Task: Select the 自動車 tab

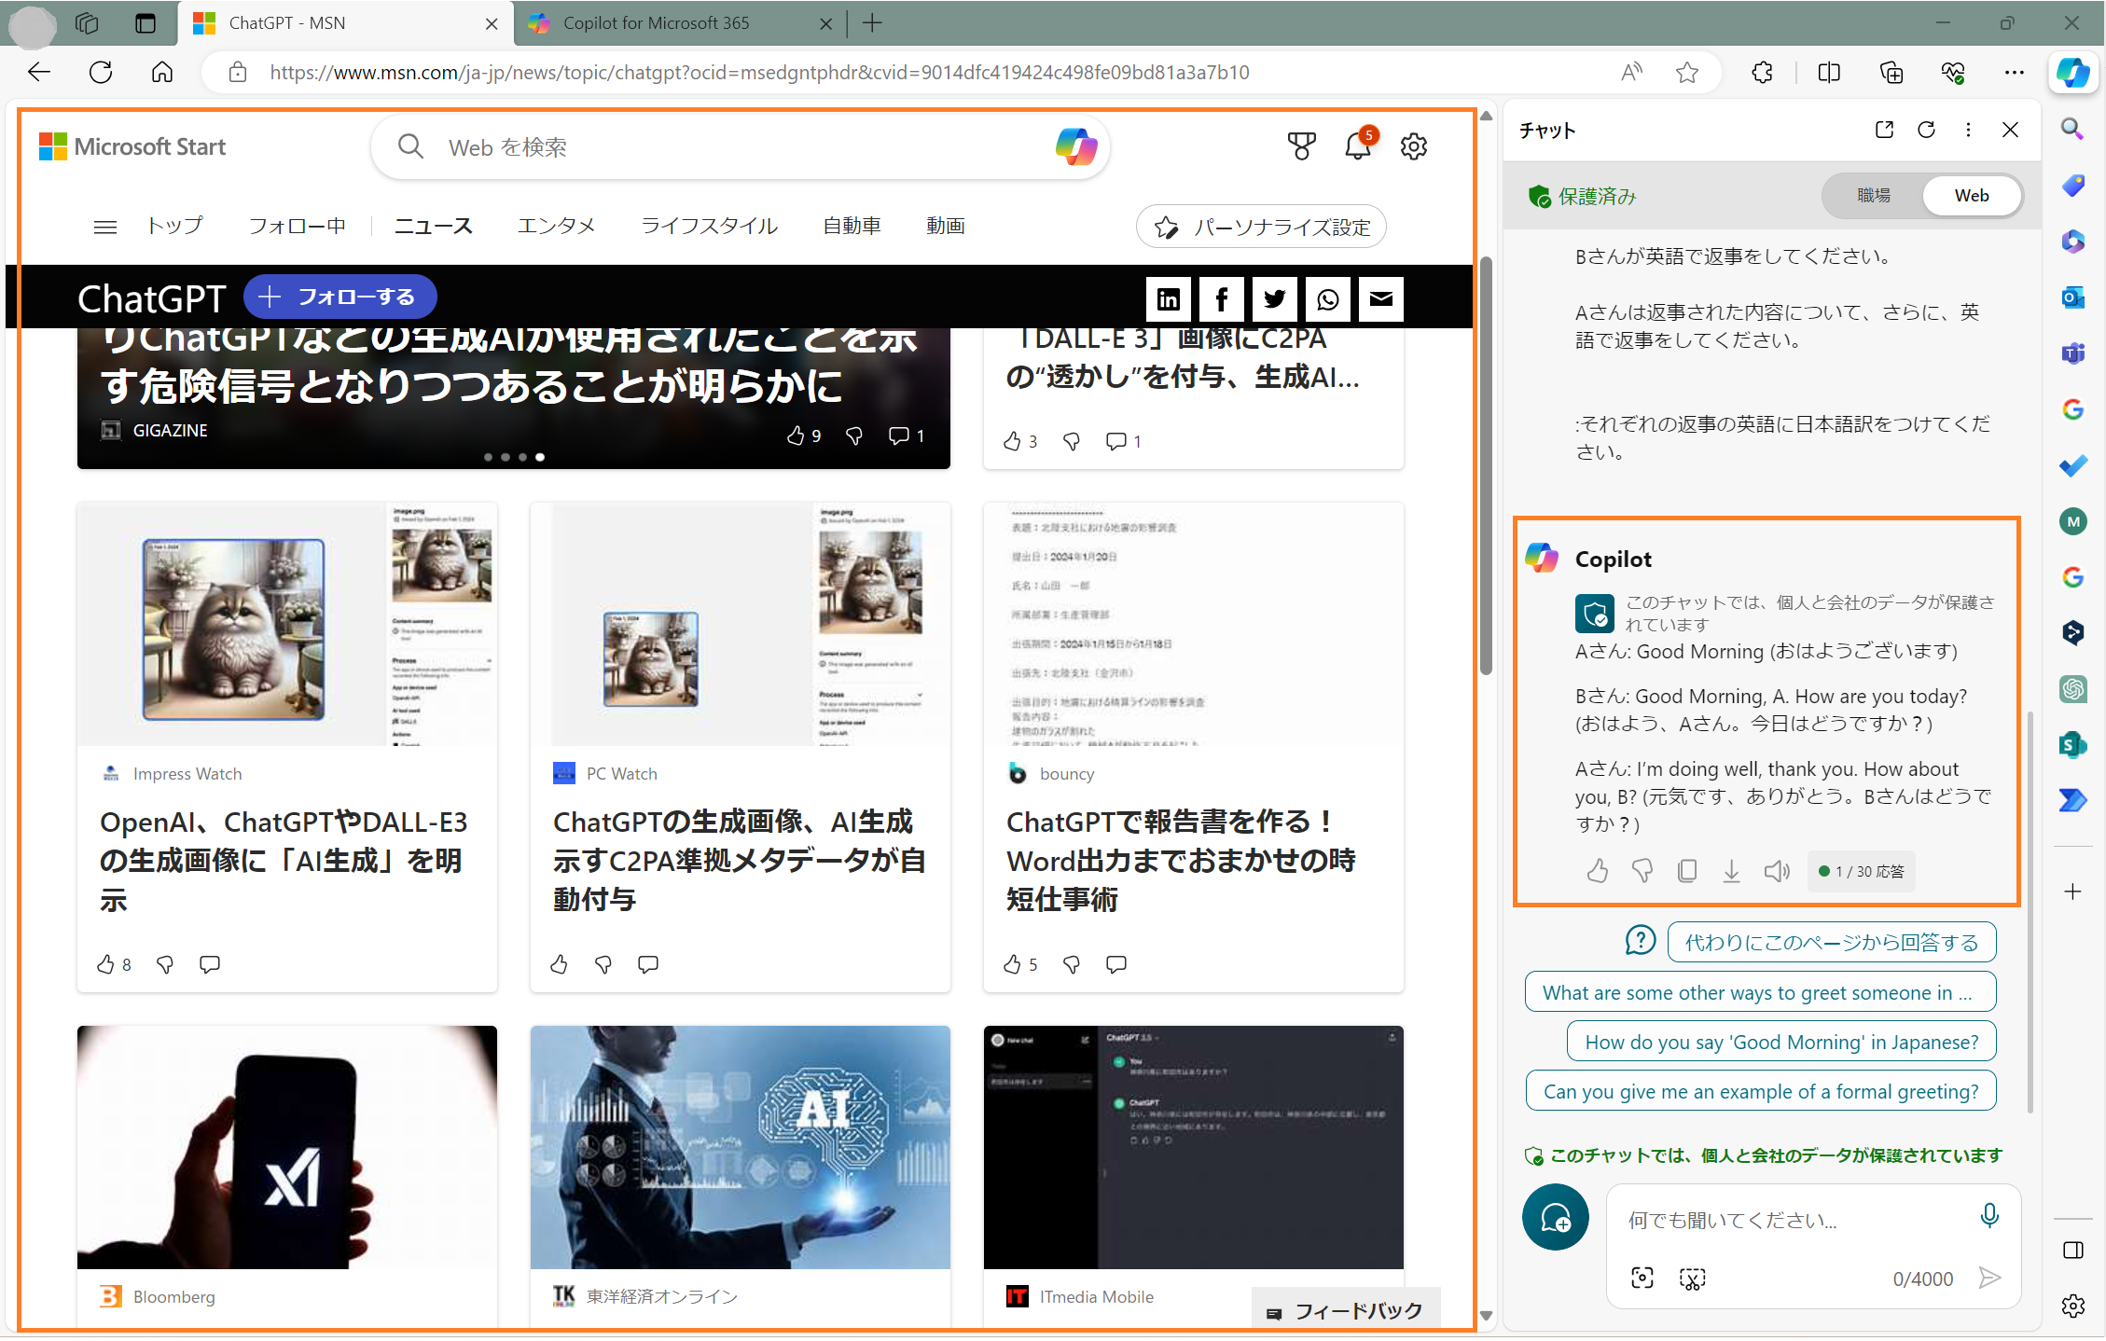Action: (852, 227)
